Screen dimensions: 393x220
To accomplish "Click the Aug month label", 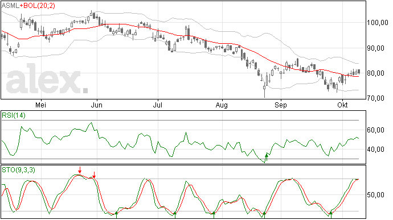I will click(222, 105).
